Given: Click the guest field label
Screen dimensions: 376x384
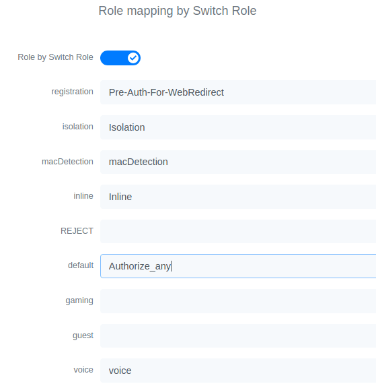Looking at the screenshot, I should pos(83,335).
